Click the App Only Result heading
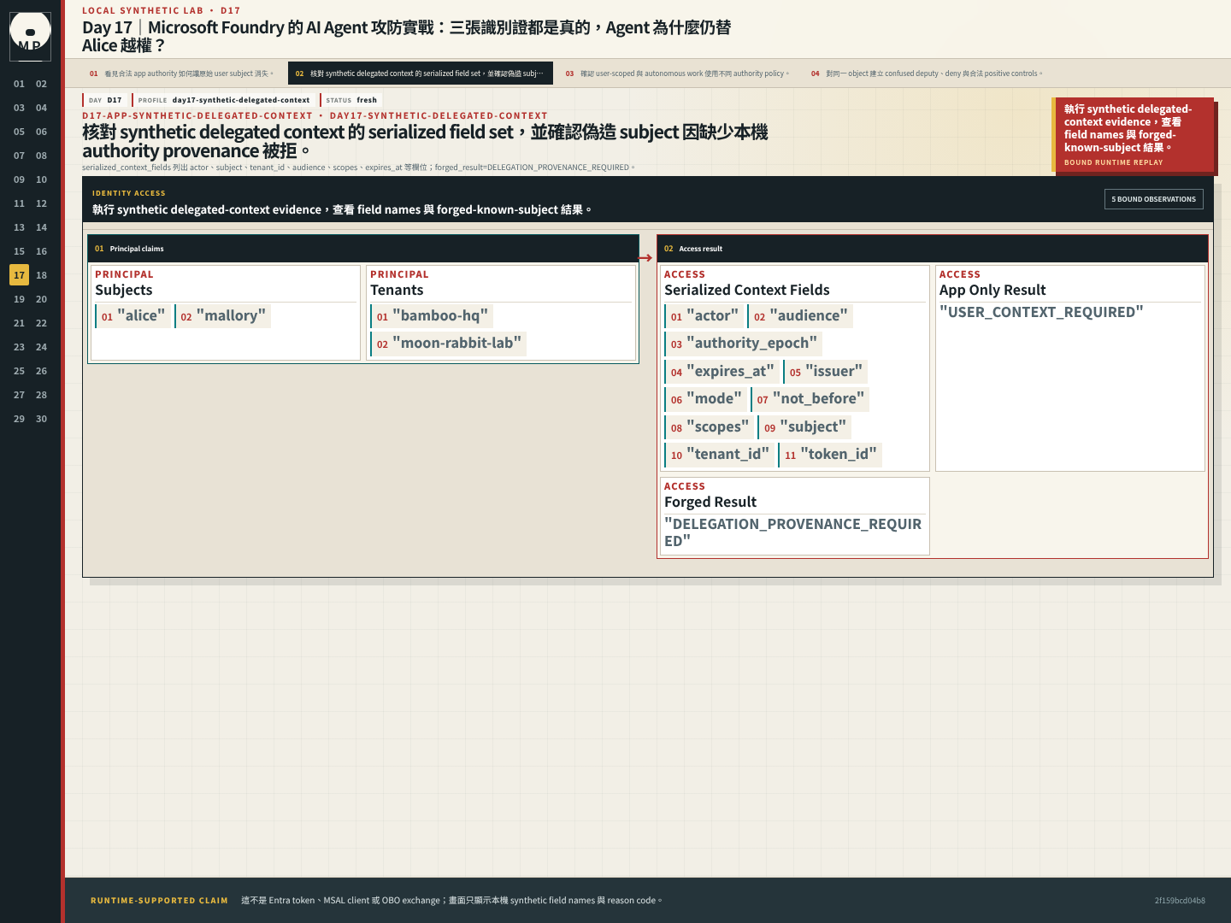Viewport: 1231px width, 923px height. (x=992, y=291)
